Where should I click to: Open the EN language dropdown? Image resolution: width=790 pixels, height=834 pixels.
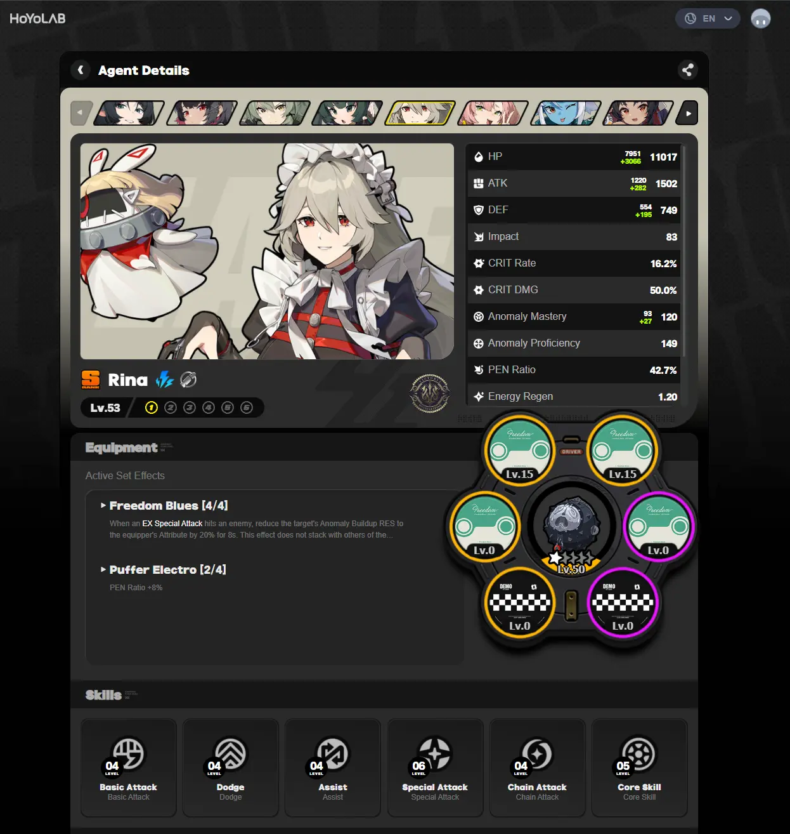coord(708,18)
